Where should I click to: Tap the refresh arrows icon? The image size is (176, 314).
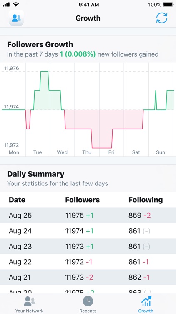coord(162,18)
